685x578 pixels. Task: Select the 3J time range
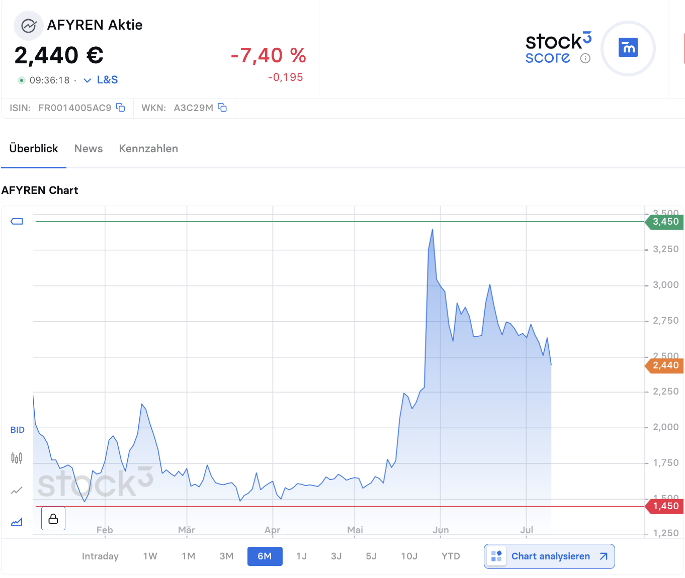pos(336,556)
